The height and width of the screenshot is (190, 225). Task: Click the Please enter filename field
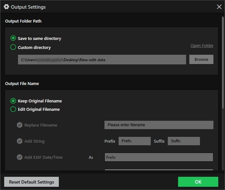[159, 125]
